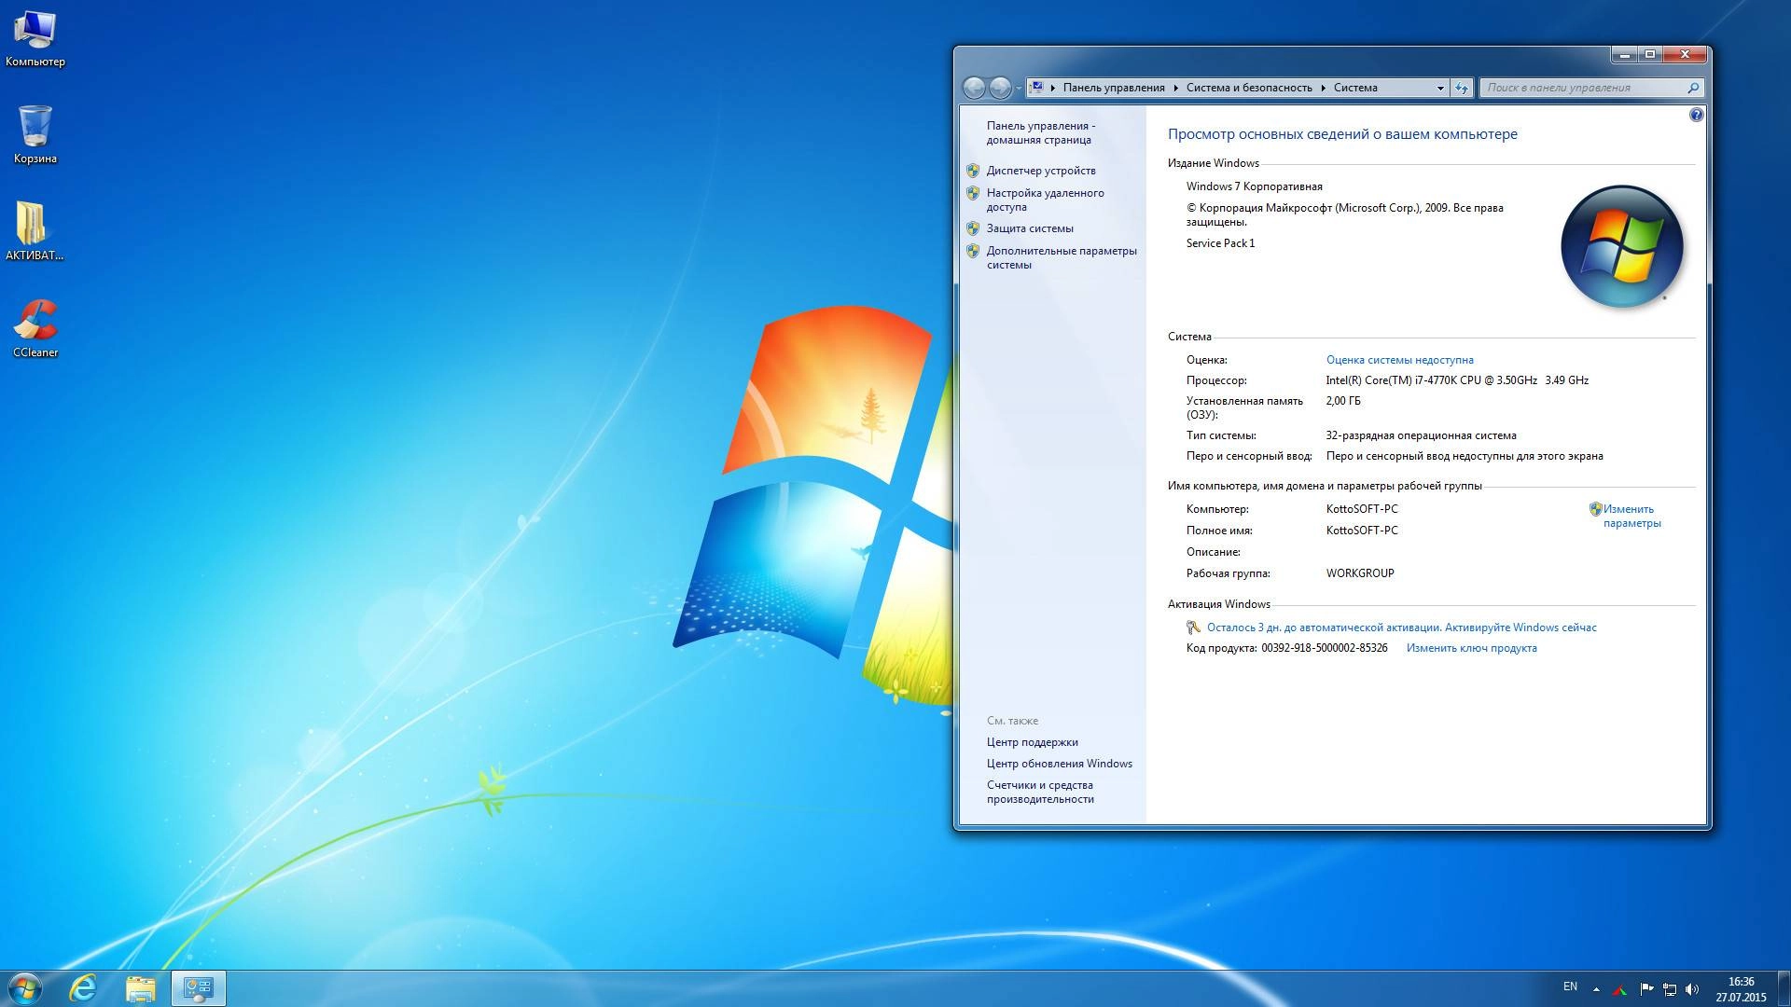Open Windows Explorer from the taskbar

tap(141, 988)
